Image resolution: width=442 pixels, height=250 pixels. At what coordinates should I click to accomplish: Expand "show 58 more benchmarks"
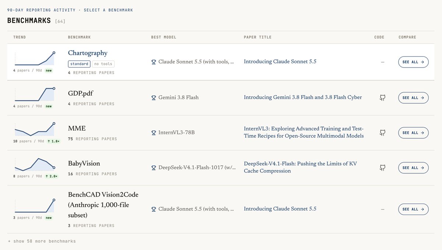point(42,241)
